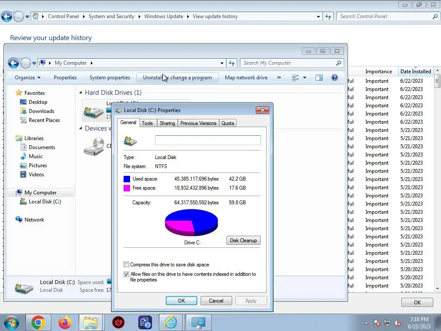Click the Change your view icon
Screen dimensions: 441x331
click(295, 78)
